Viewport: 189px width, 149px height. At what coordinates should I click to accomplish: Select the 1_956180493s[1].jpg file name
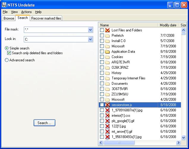pyautogui.click(x=126, y=137)
